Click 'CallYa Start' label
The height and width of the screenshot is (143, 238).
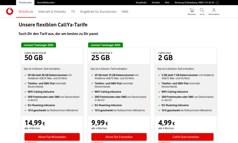point(164,53)
